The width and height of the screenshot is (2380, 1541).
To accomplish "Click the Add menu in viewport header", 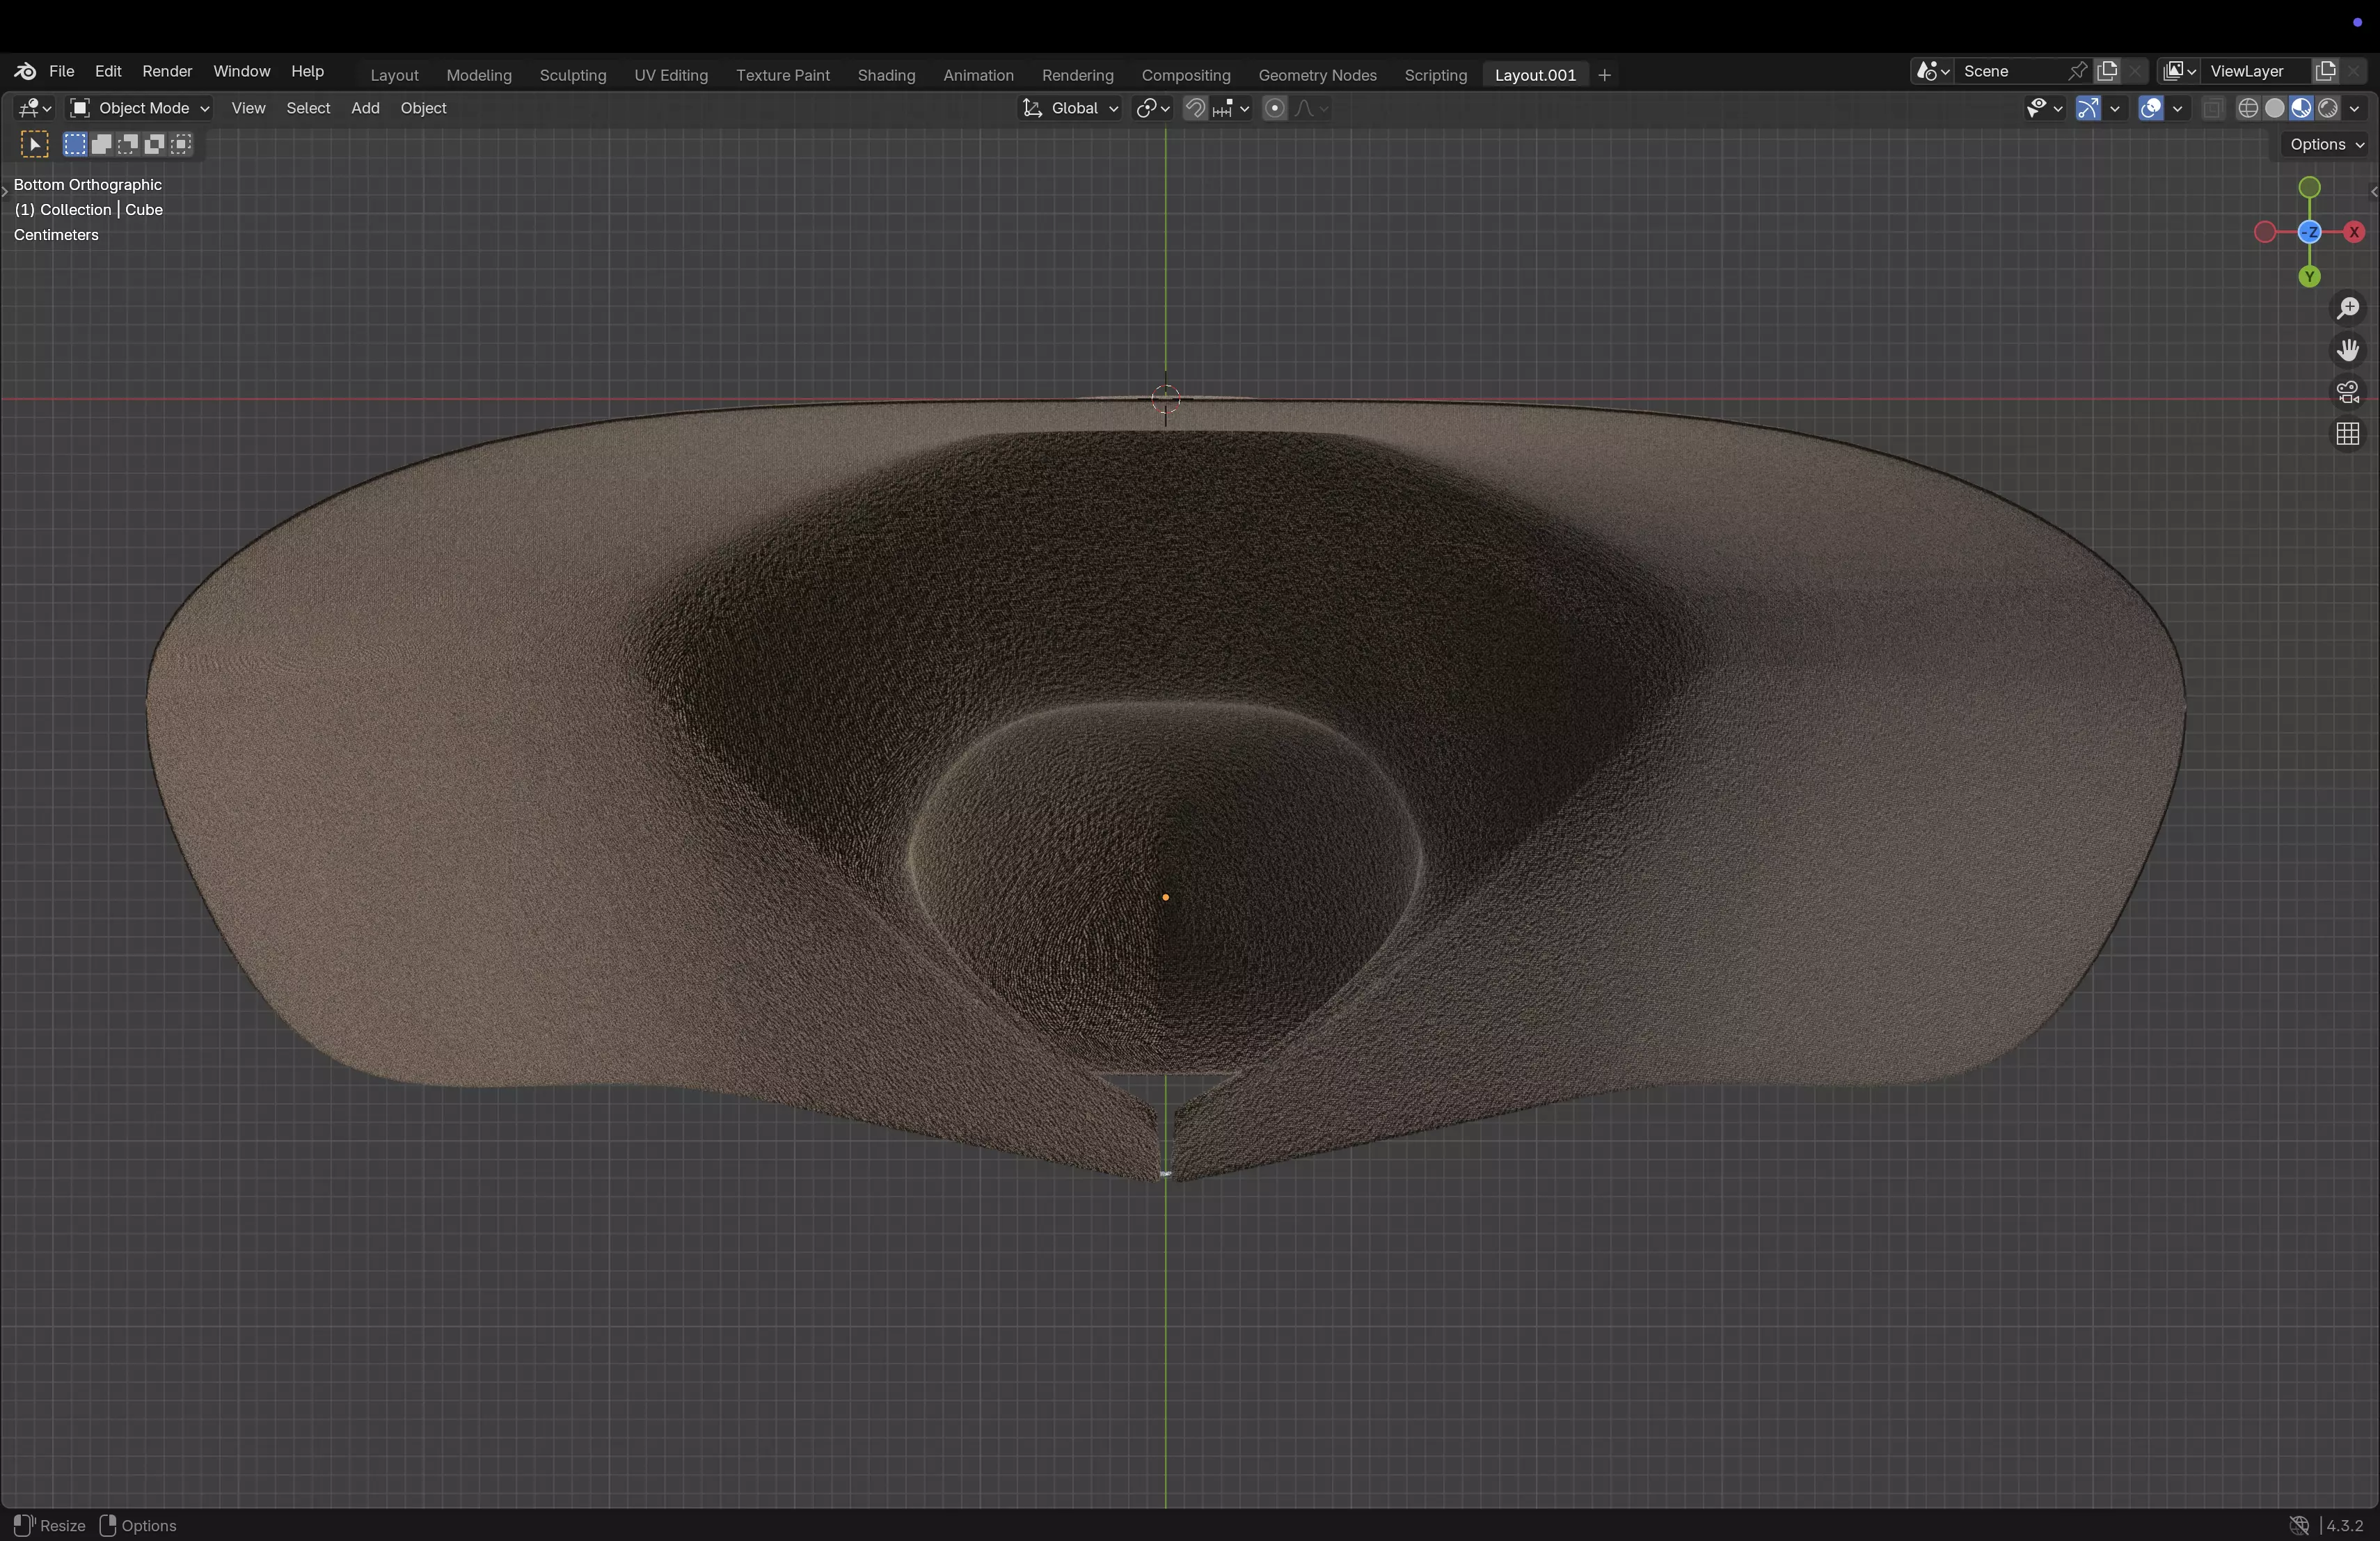I will (365, 108).
